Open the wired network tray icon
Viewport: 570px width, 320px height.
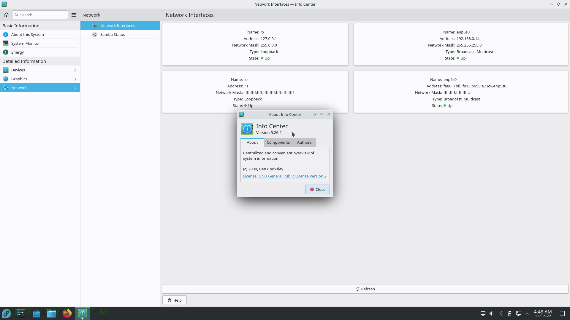coord(519,313)
